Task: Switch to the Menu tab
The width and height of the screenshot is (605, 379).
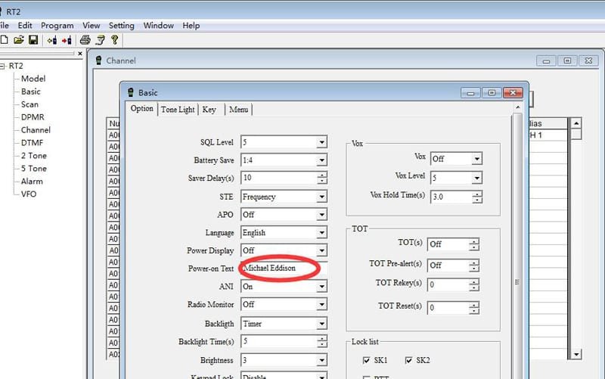Action: pos(238,110)
